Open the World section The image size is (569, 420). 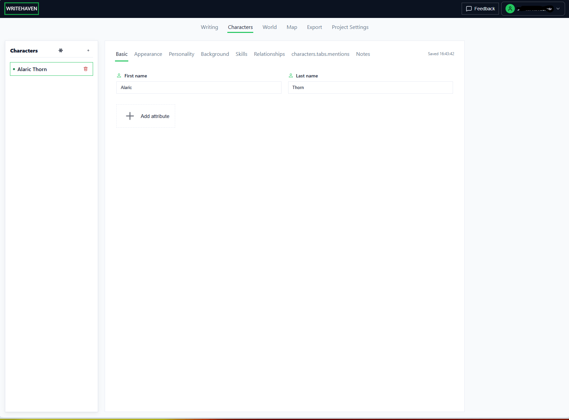click(270, 27)
